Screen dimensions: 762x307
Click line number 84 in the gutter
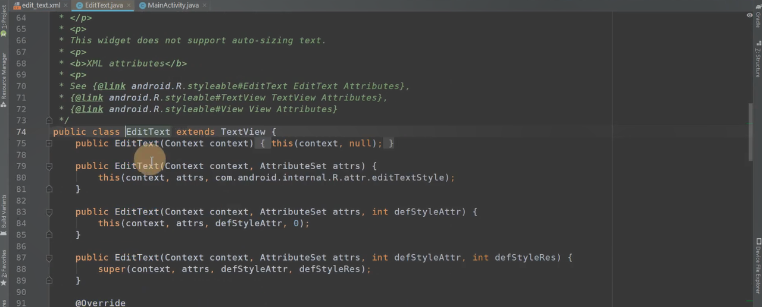[21, 223]
